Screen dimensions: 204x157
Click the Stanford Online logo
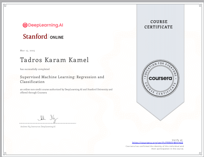(x=43, y=36)
